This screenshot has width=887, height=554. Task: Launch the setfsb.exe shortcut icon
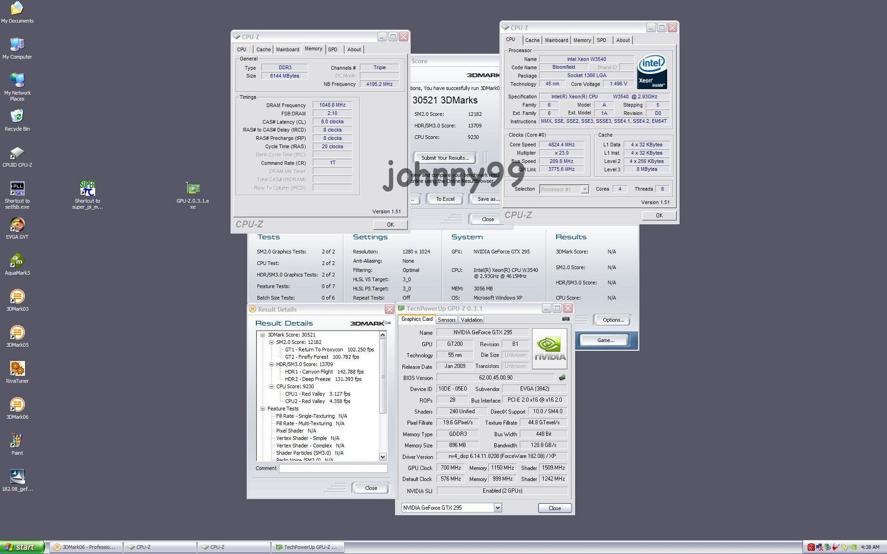(17, 195)
